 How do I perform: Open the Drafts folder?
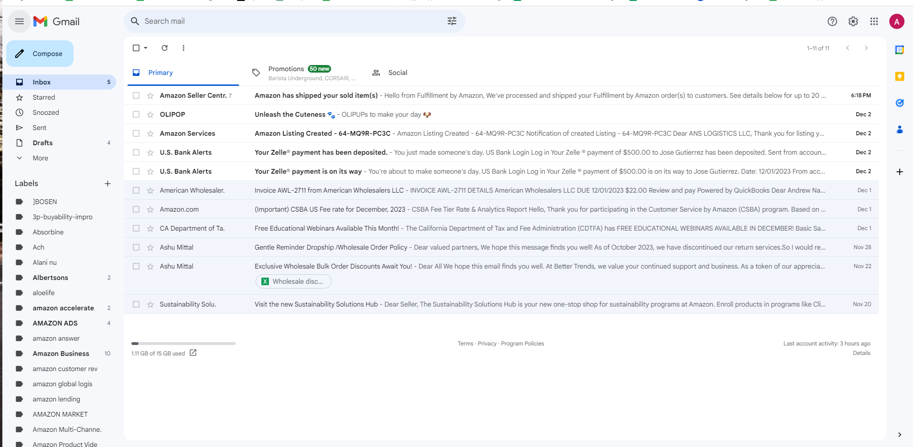(x=59, y=143)
